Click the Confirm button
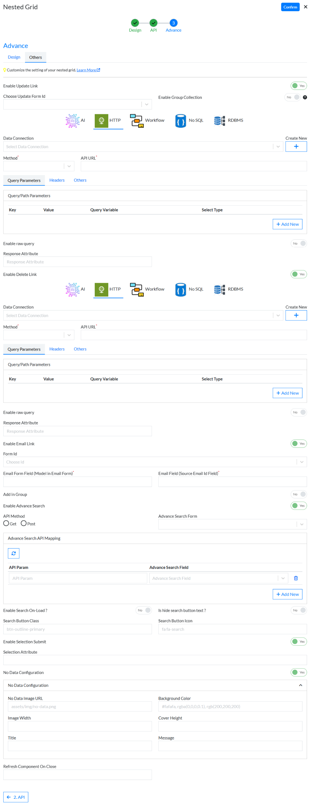Image resolution: width=310 pixels, height=805 pixels. (290, 7)
